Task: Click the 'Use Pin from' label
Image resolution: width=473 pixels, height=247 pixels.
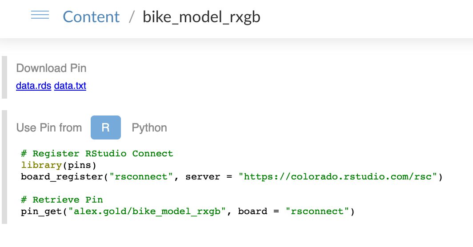Action: pyautogui.click(x=49, y=128)
